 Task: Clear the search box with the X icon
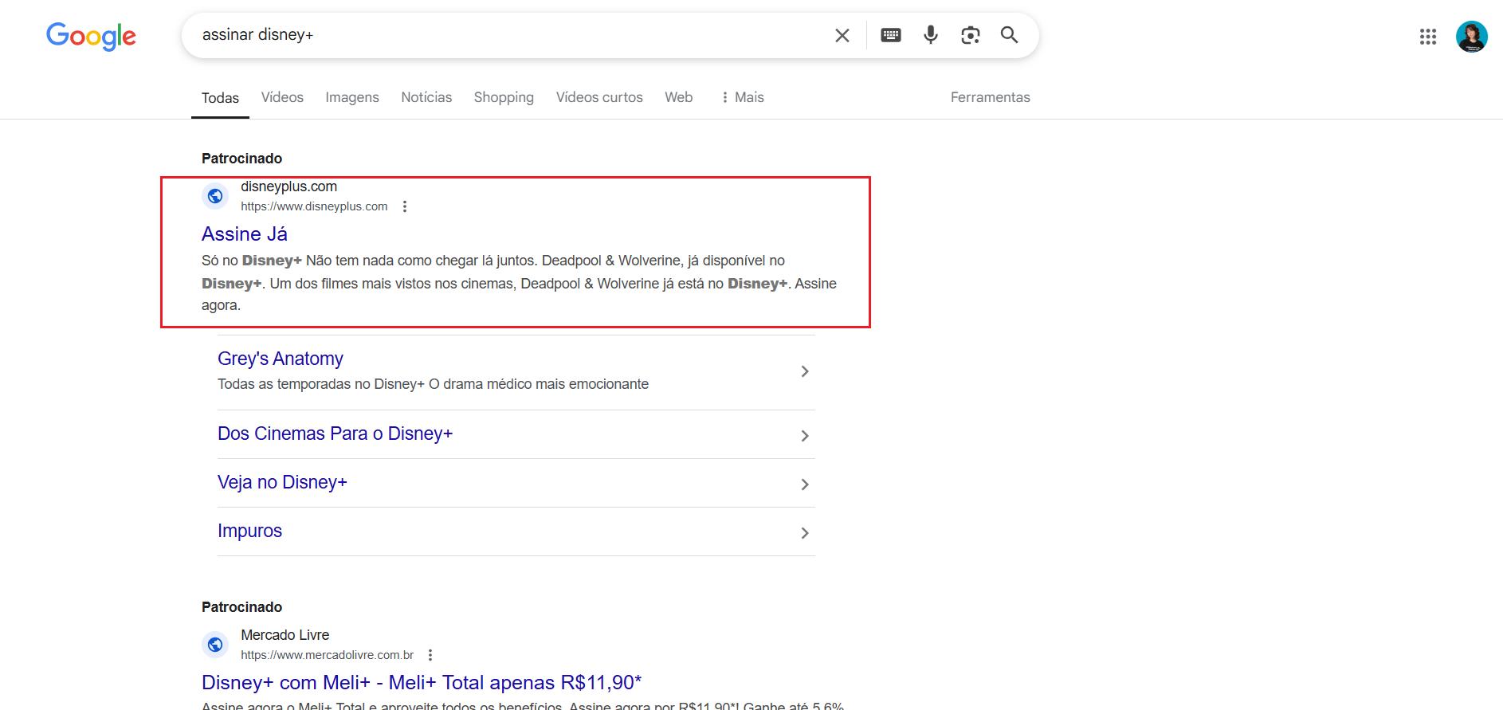point(842,35)
